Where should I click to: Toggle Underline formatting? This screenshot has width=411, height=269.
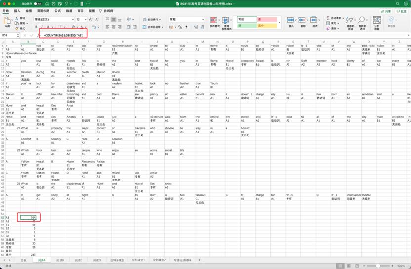coord(48,27)
